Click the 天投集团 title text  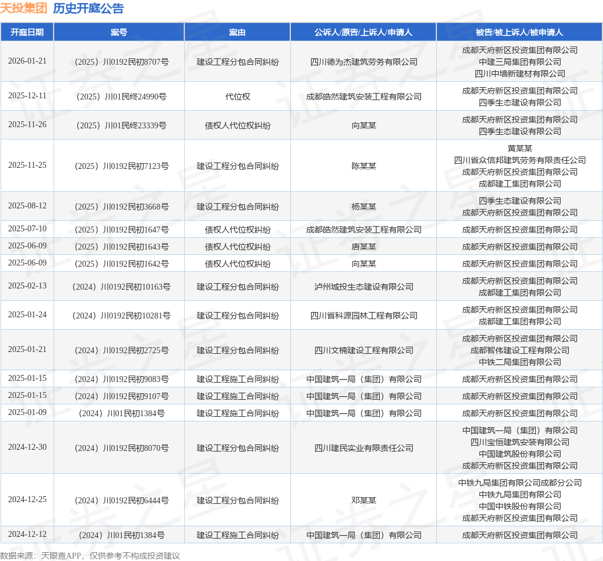tap(24, 8)
